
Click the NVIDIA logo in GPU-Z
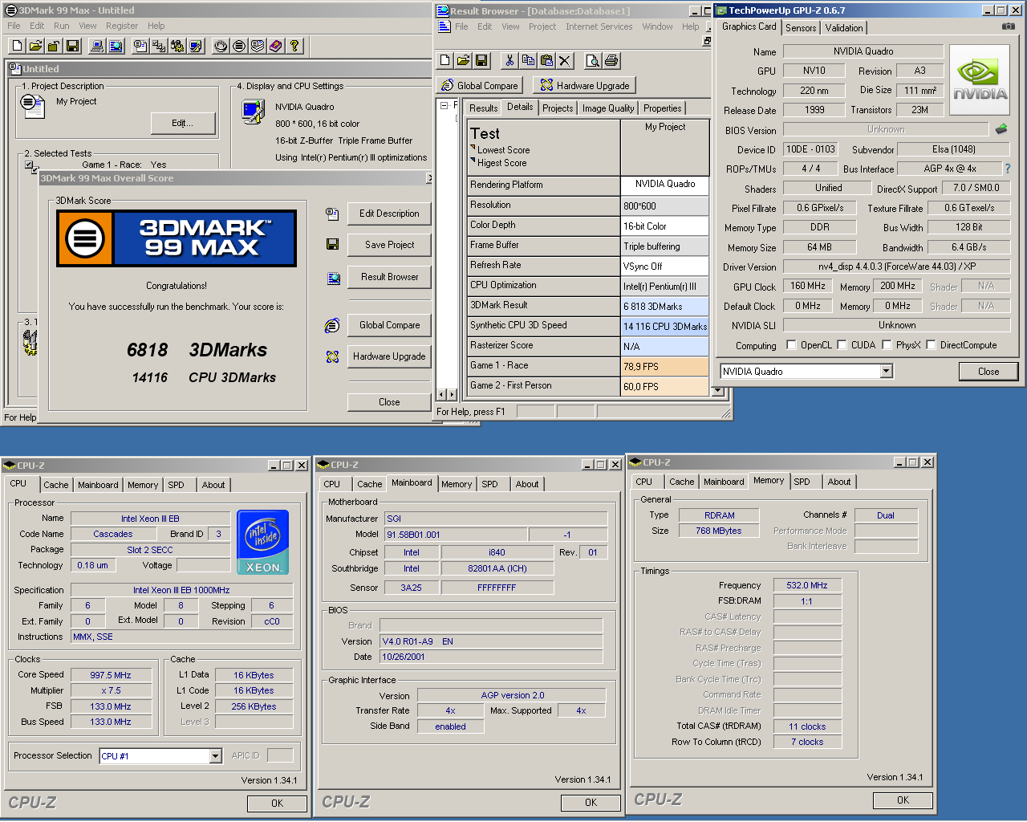pos(980,80)
